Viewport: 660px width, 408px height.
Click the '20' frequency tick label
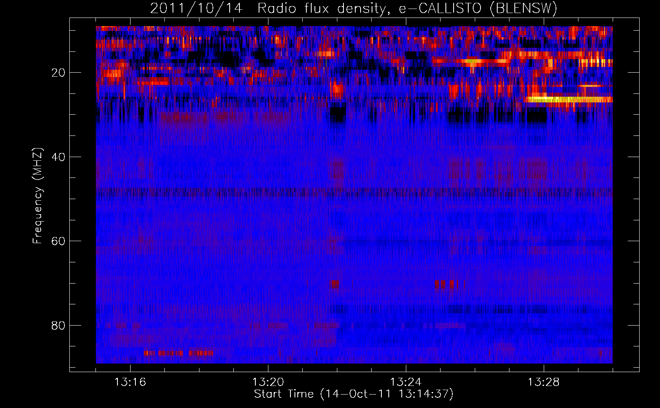[59, 73]
